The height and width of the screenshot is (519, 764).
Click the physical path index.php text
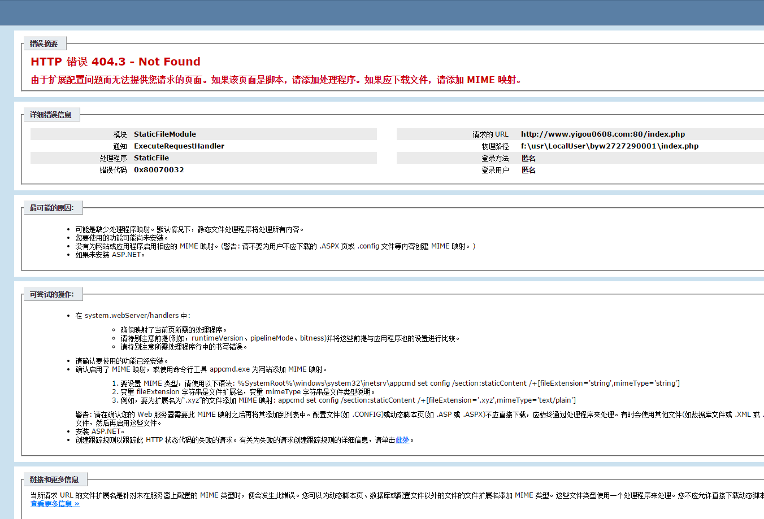pos(610,146)
